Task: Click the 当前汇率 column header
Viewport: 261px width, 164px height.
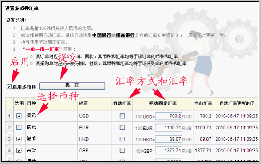Action: [203, 103]
